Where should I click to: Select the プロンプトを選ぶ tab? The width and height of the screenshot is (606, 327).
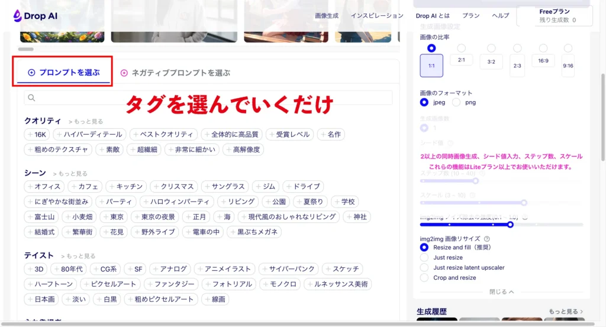pos(64,73)
